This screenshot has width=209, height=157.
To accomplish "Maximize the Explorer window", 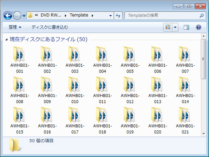I will pyautogui.click(x=189, y=6).
